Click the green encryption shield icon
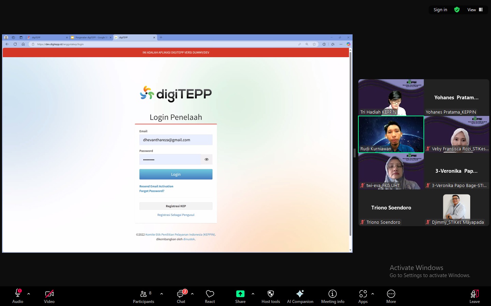The image size is (491, 306). tap(457, 10)
